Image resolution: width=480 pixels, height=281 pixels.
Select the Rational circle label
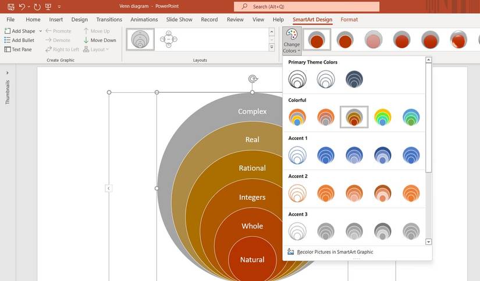253,168
